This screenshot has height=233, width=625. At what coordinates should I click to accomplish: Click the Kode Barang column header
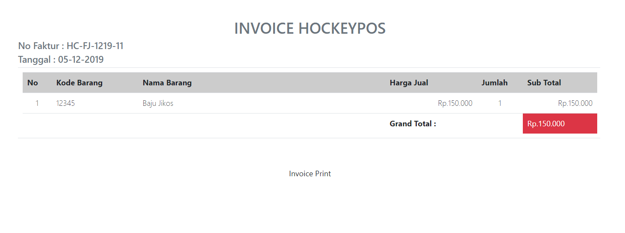pyautogui.click(x=80, y=83)
